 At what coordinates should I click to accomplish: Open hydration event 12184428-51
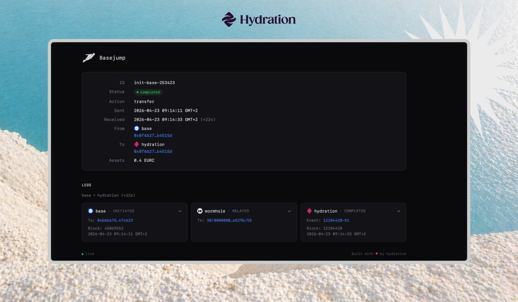pyautogui.click(x=336, y=220)
